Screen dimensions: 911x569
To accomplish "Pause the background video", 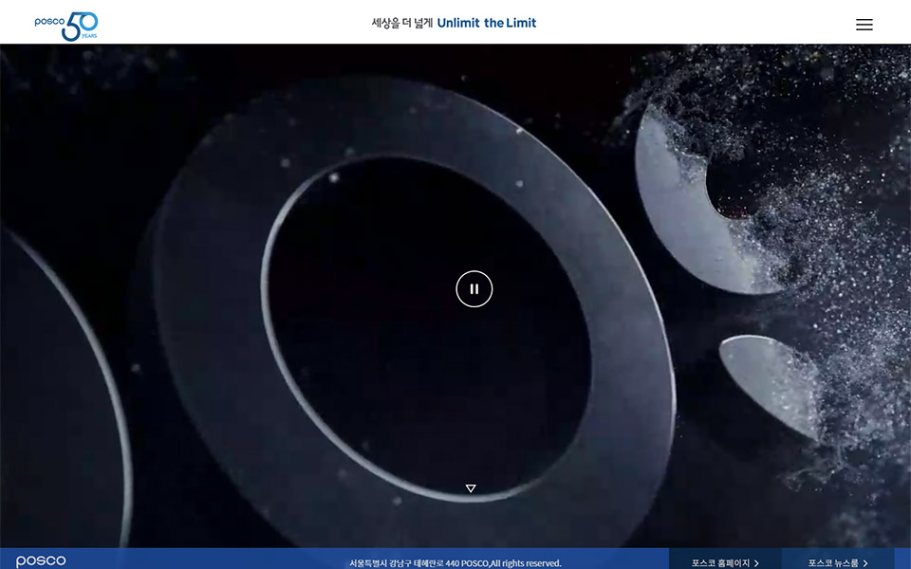I will (x=474, y=289).
